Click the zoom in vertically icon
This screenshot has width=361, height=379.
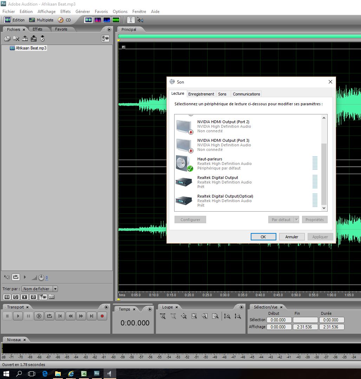click(227, 316)
